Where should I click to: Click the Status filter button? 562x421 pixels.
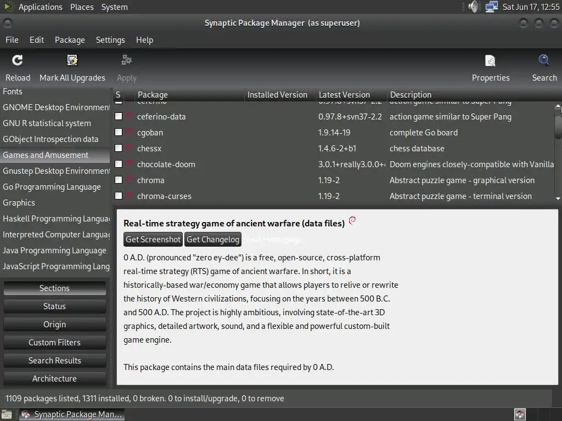coord(54,306)
